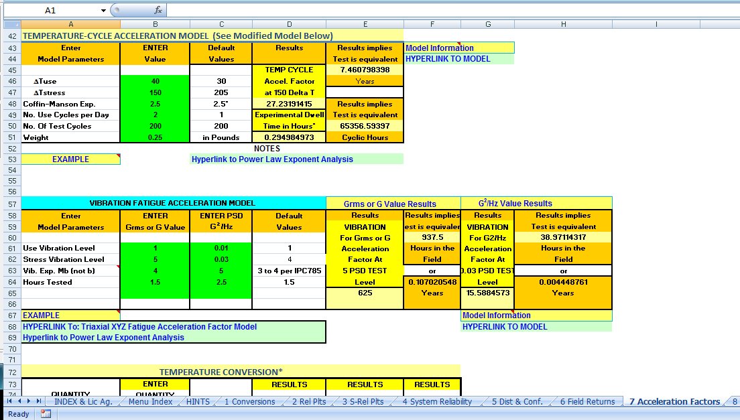This screenshot has width=740, height=420.
Task: Click the result cell 0.294984973
Action: click(290, 137)
